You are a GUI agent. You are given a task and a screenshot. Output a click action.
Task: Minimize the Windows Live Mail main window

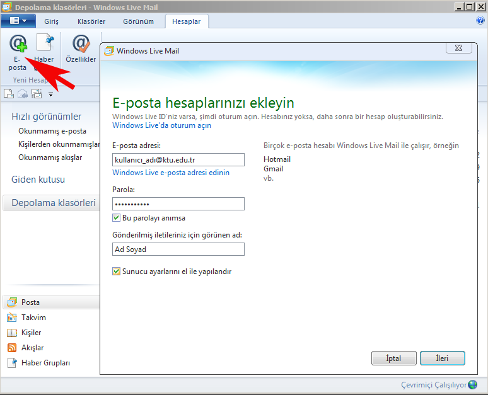tap(459, 6)
